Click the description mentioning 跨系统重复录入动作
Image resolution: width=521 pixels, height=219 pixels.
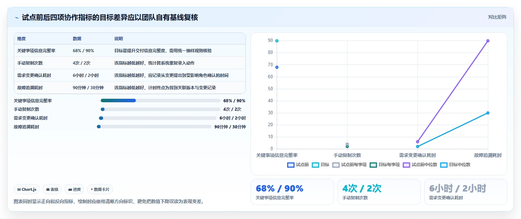tap(155, 63)
